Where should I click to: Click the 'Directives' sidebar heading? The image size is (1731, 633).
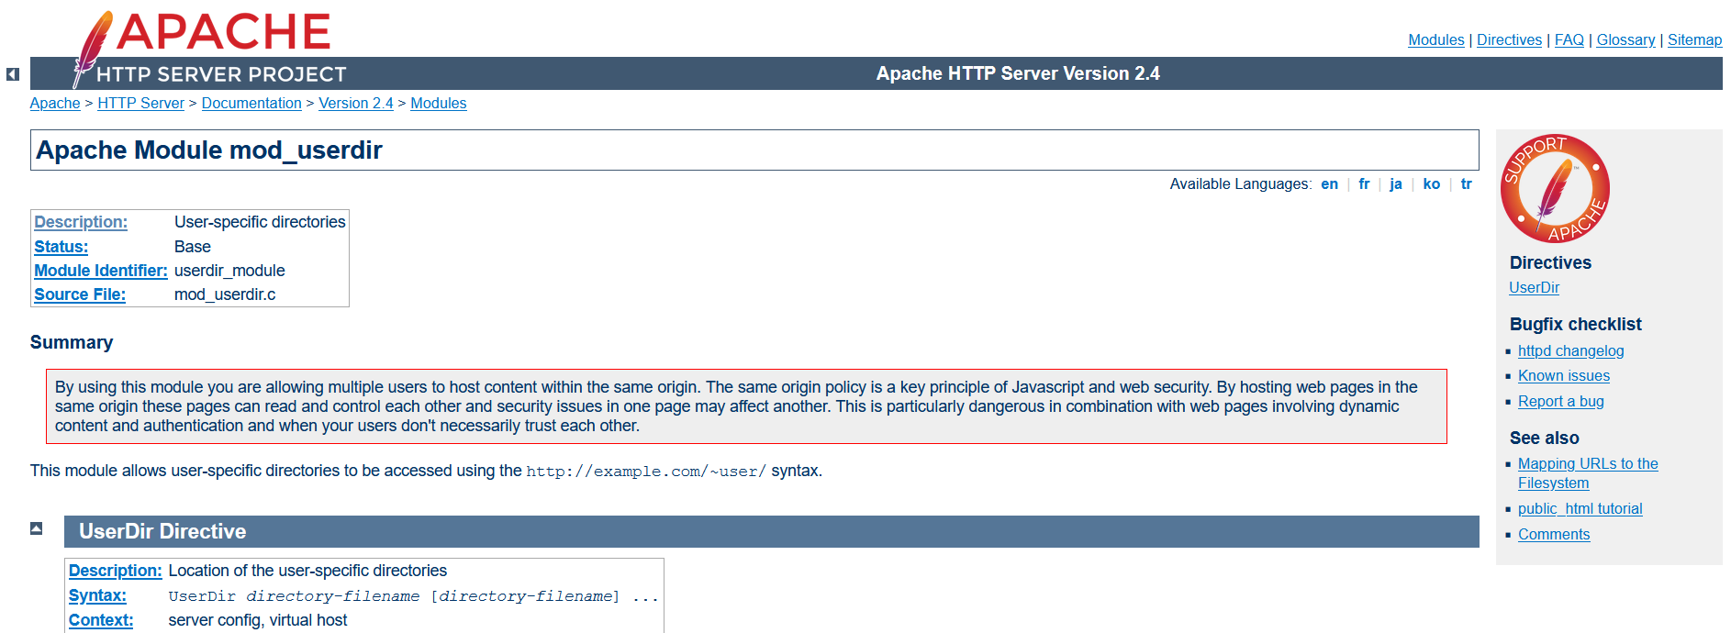coord(1550,262)
